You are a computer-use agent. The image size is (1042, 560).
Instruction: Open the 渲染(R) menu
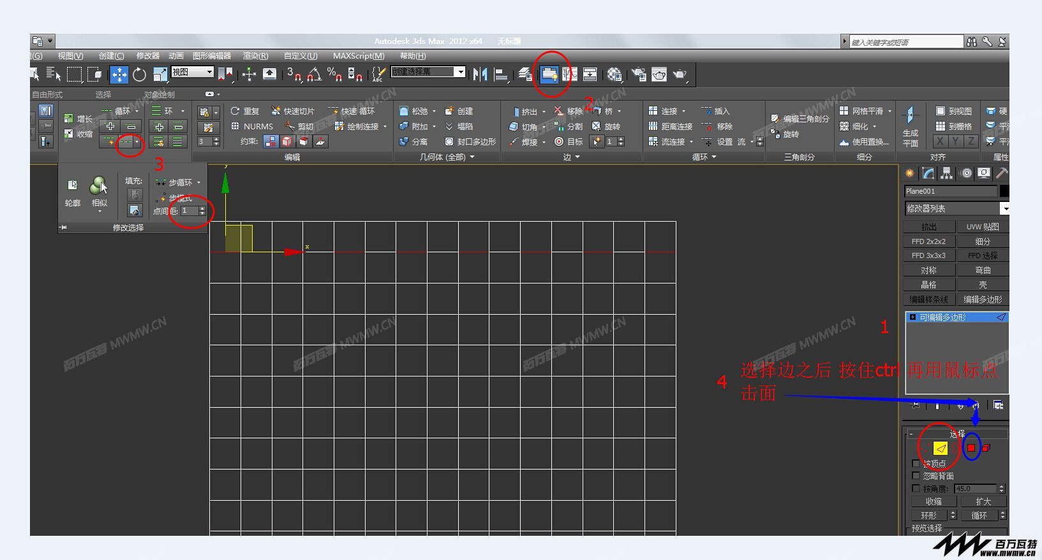pos(256,56)
